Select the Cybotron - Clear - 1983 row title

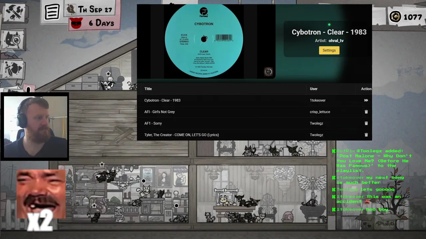[x=162, y=100]
